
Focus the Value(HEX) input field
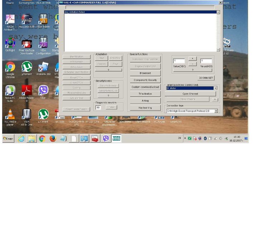(x=206, y=61)
